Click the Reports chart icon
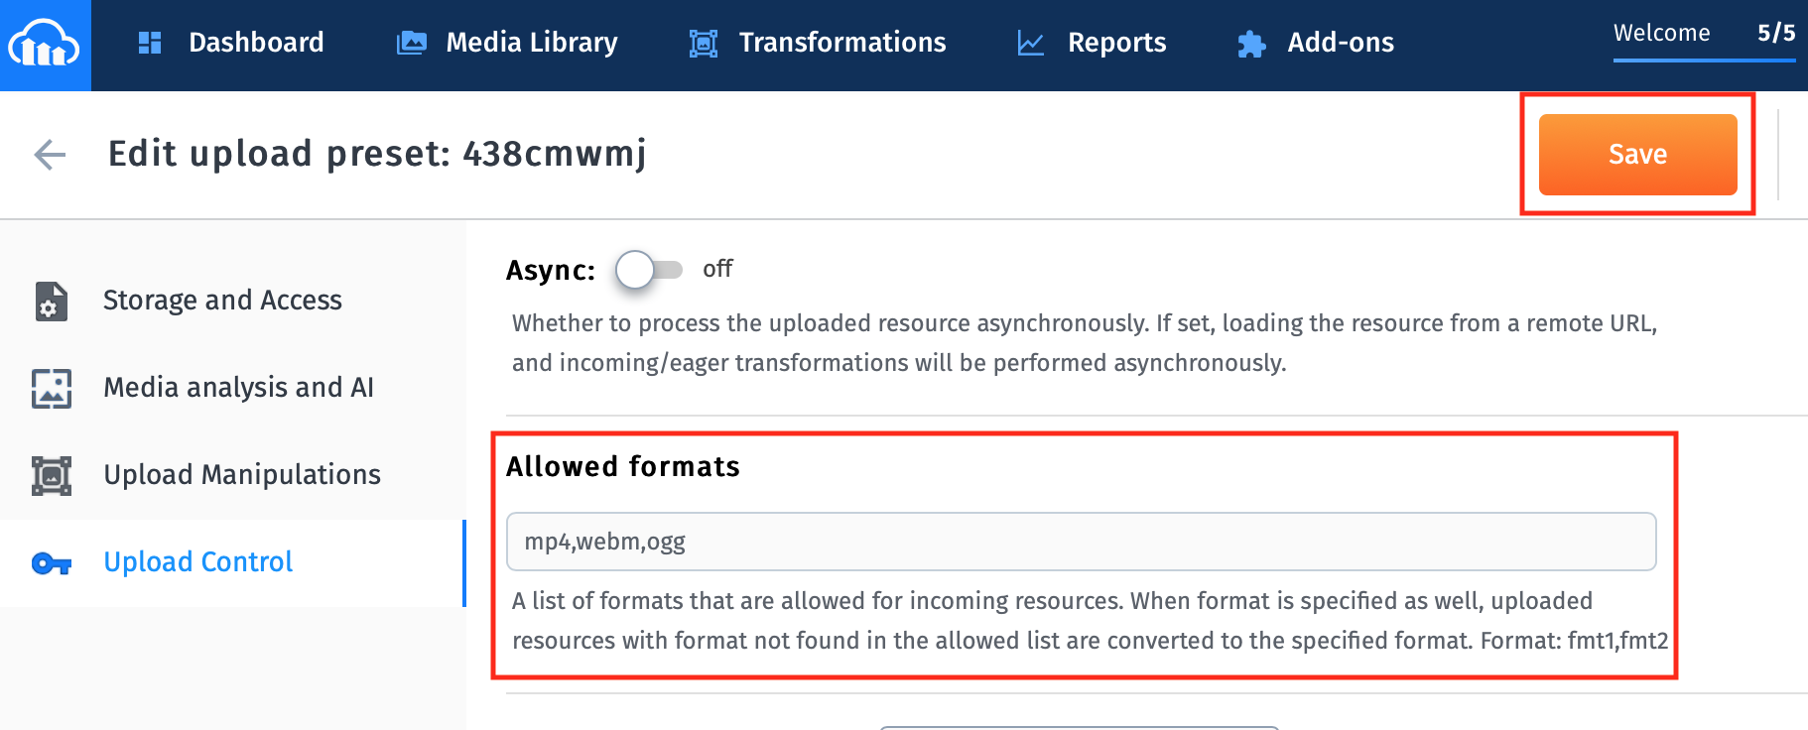 point(1031,43)
